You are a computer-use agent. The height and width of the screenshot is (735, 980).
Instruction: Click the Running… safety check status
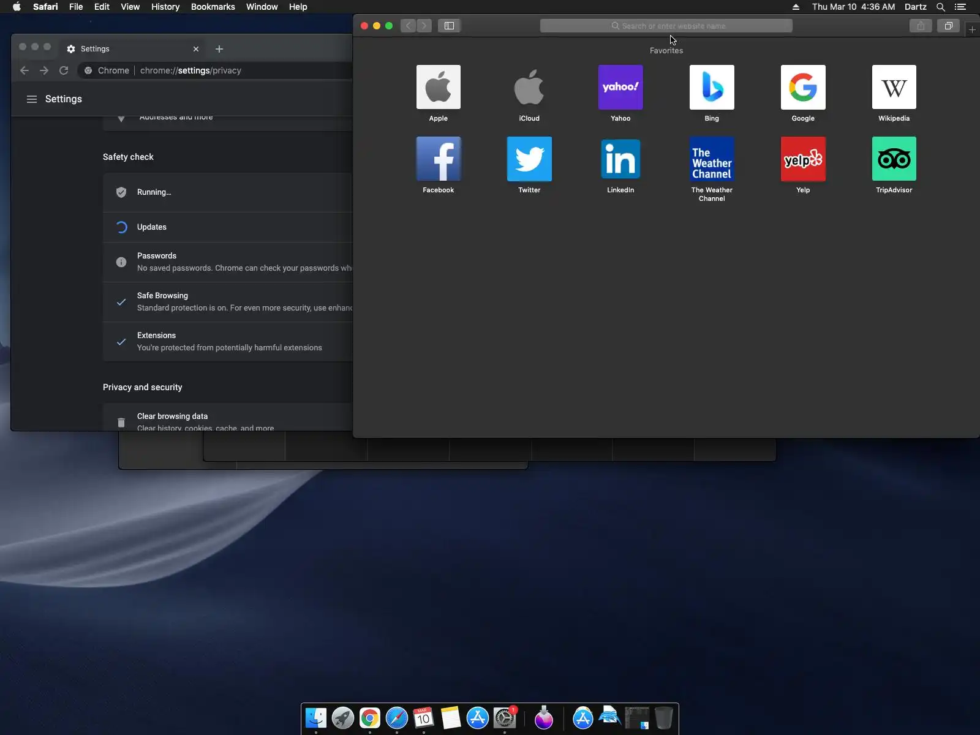[154, 192]
